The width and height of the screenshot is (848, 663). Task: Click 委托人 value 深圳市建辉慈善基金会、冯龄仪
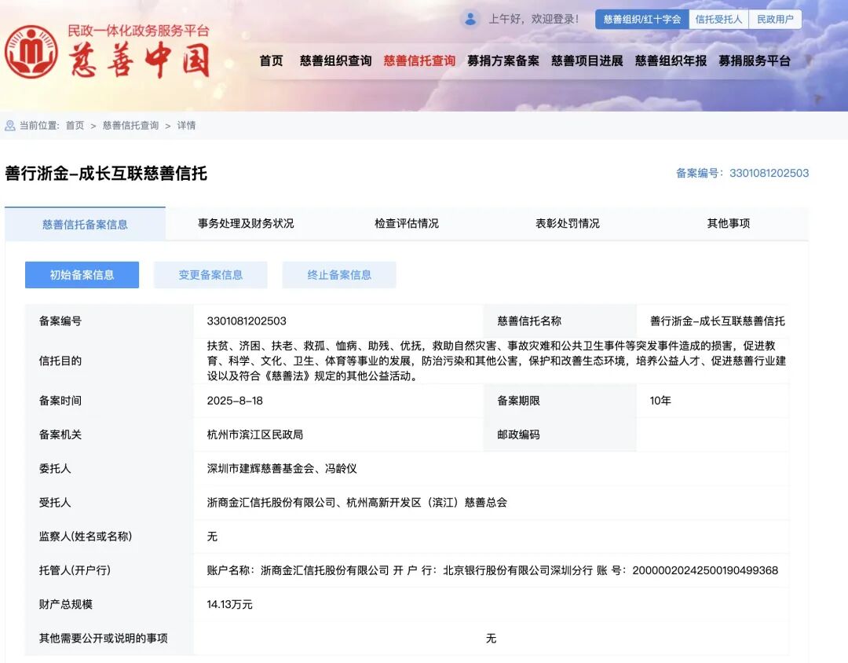point(282,469)
